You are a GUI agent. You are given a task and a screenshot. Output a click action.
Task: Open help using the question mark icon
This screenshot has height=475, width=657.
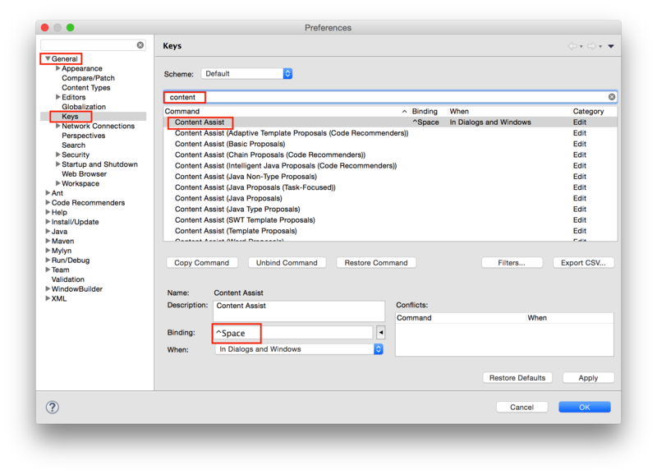click(x=52, y=406)
